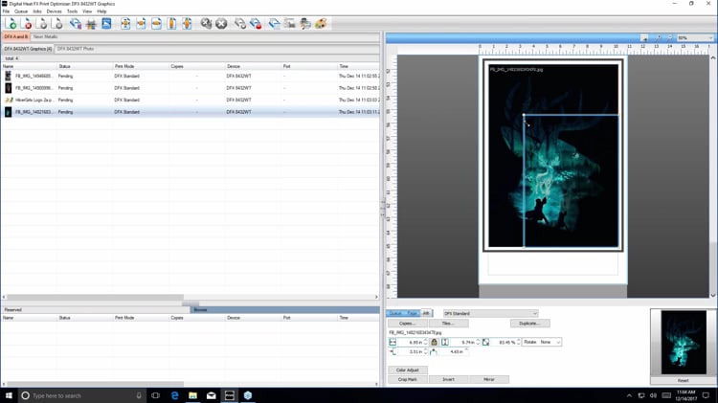Click the height field showing 5.74 in
718x403 pixels.
coord(463,342)
